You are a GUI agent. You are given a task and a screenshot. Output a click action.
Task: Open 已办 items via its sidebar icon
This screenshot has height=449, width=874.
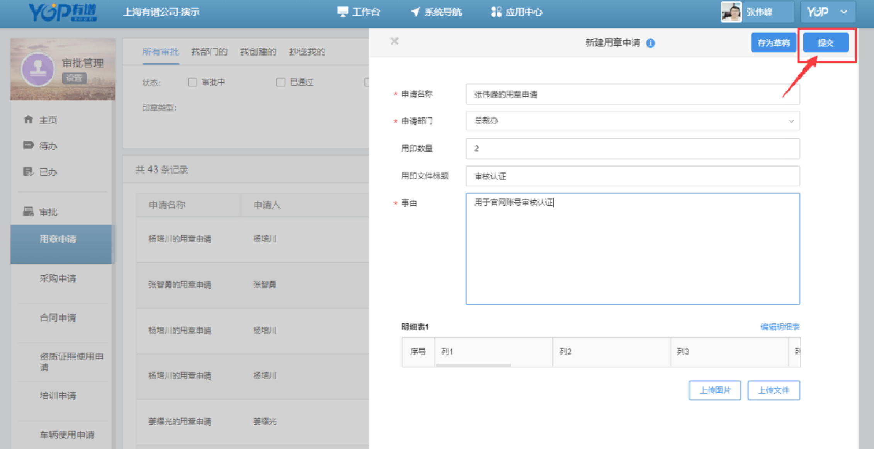(x=29, y=171)
